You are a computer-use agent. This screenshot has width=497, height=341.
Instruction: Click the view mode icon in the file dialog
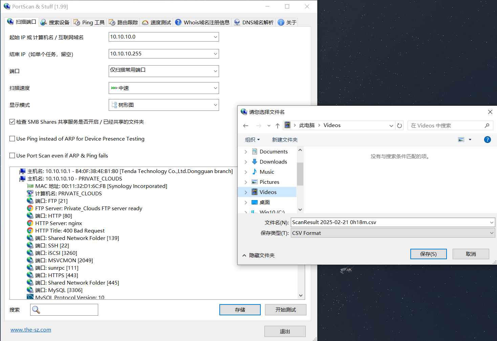pos(461,140)
